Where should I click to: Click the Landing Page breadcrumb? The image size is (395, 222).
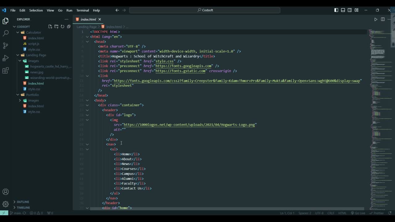coord(87,27)
